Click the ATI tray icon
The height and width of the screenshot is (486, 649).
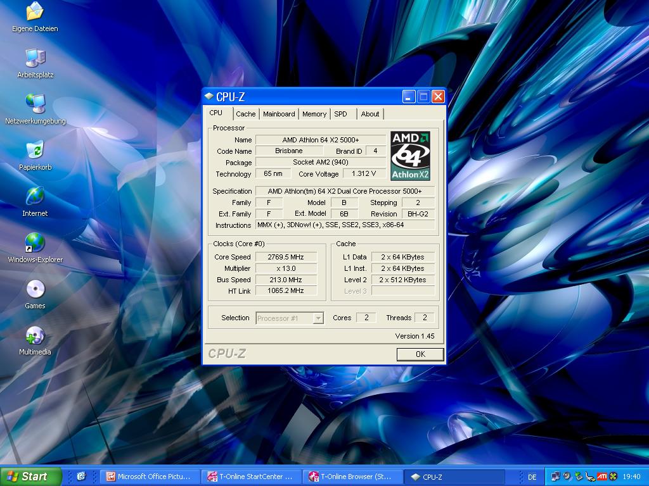(x=602, y=477)
